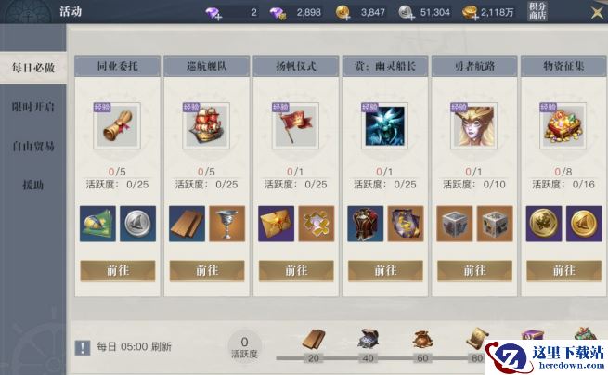The image size is (608, 375).
Task: Select the red armor reward icon
Action: [366, 224]
